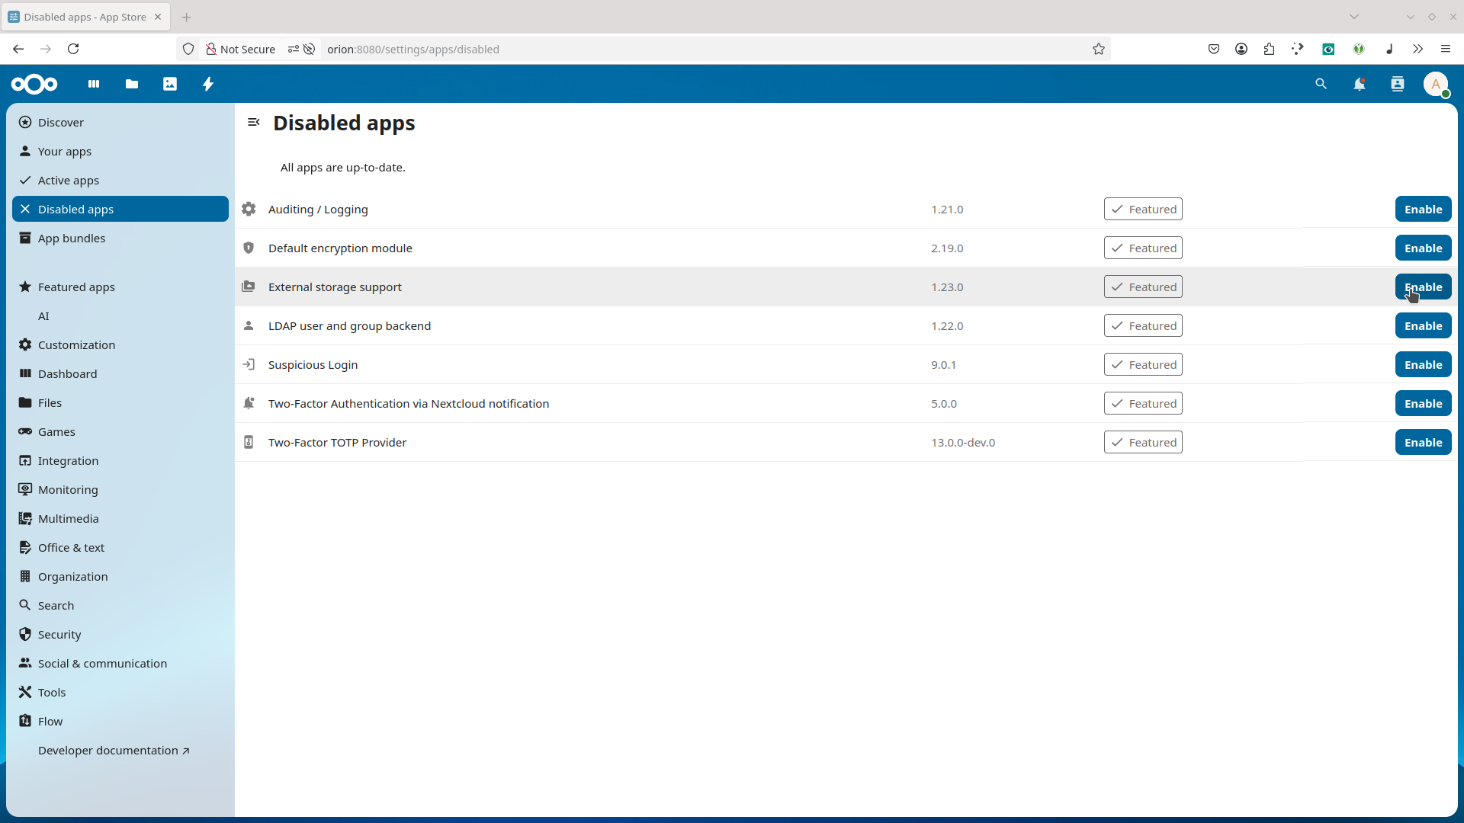1464x823 pixels.
Task: Open the Files app icon in header
Action: pyautogui.click(x=132, y=84)
